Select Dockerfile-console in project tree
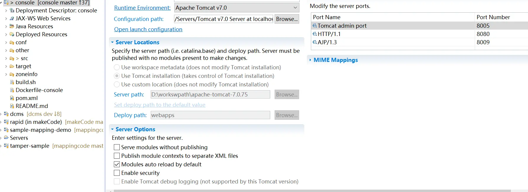Viewport: 528px width, 192px height. [39, 90]
